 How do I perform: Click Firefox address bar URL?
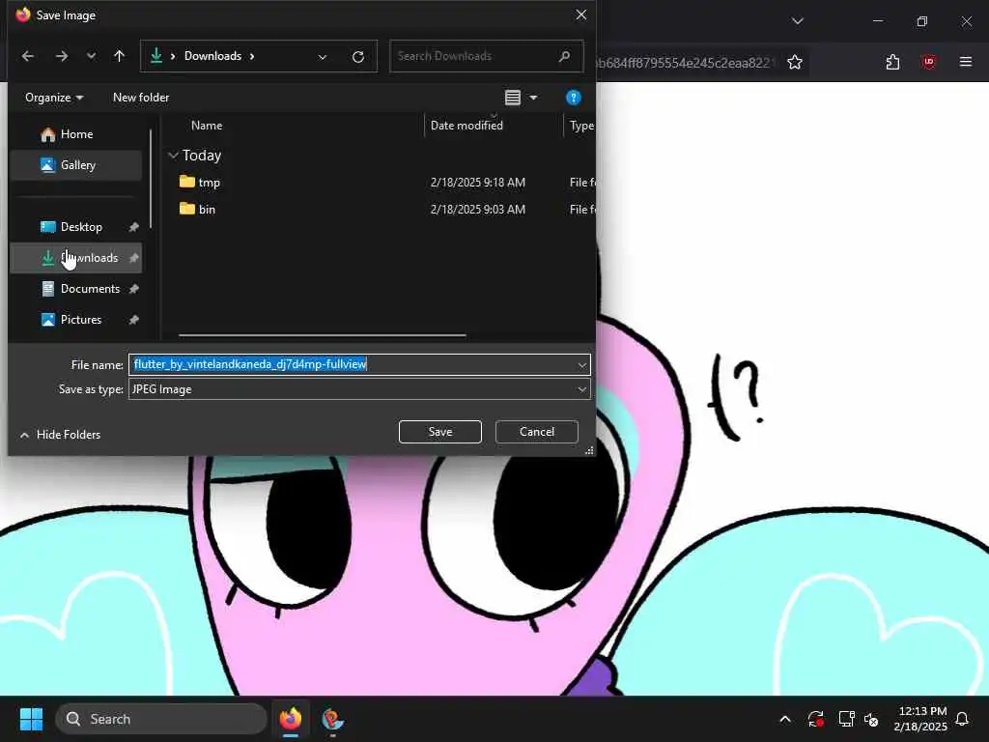pyautogui.click(x=685, y=63)
